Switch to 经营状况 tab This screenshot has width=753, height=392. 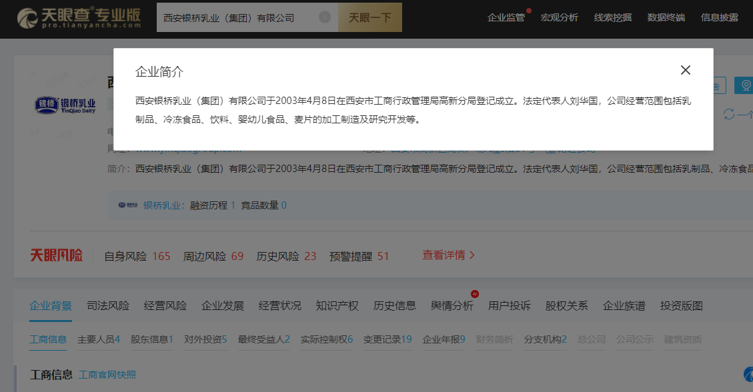(280, 305)
